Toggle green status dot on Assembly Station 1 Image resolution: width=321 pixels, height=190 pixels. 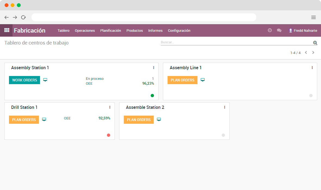(152, 96)
